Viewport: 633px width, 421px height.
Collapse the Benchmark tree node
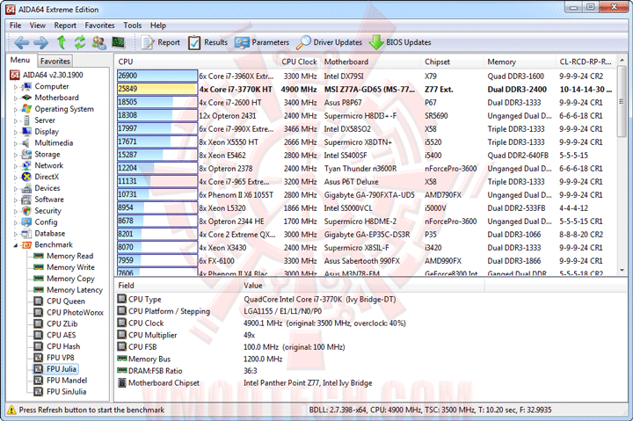pyautogui.click(x=15, y=245)
